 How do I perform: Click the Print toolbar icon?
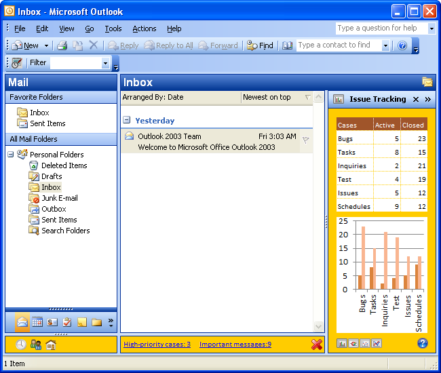pos(62,45)
